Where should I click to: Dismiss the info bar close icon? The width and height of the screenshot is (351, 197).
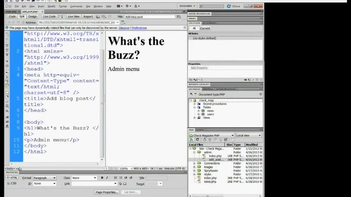click(185, 28)
